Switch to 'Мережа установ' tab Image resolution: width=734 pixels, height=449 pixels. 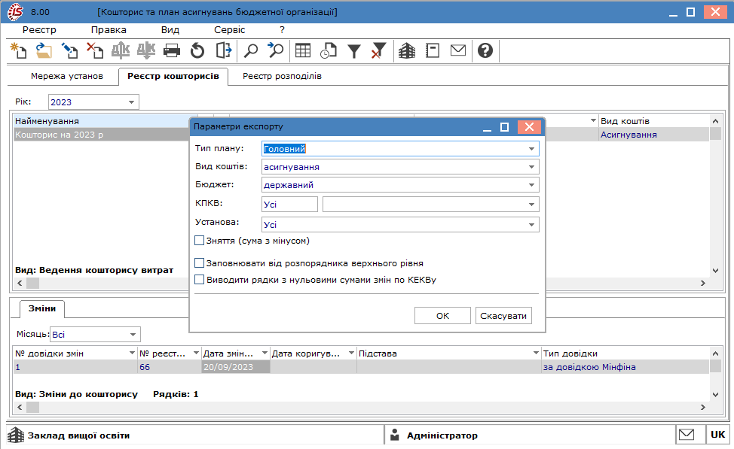[x=67, y=76]
